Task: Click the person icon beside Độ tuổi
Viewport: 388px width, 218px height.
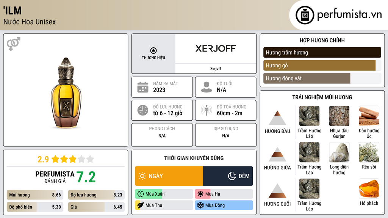Action: tap(206, 87)
